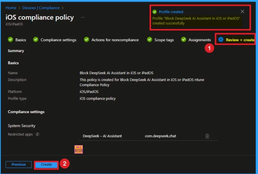Go to Devices | Compliance breadcrumb
The width and height of the screenshot is (258, 174).
(41, 8)
